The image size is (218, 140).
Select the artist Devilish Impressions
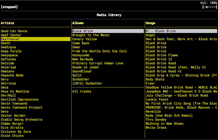(x=20, y=100)
